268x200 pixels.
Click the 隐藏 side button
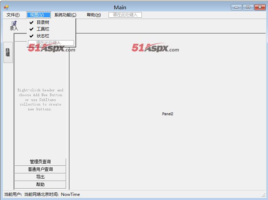click(8, 52)
